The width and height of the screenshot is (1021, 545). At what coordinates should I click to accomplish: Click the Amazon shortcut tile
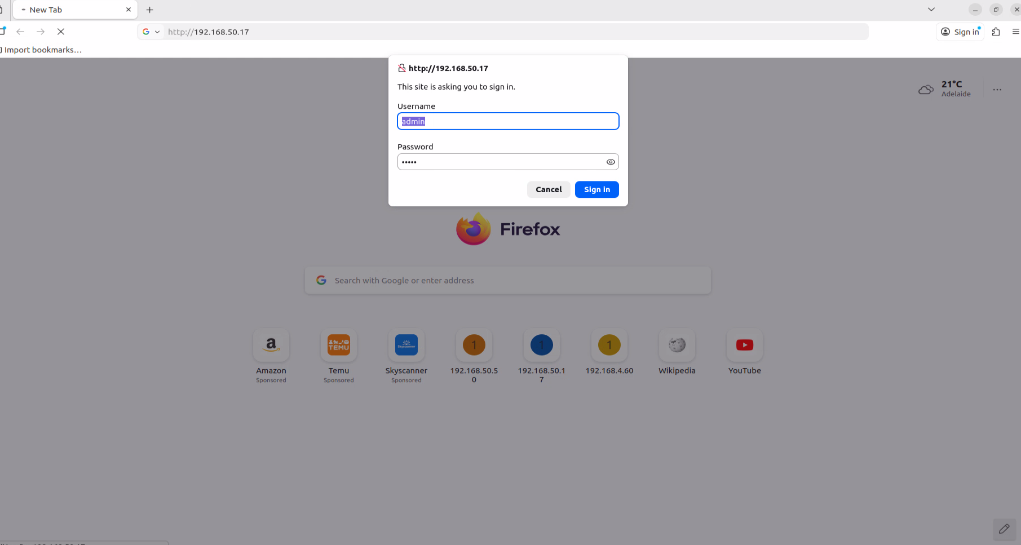click(x=271, y=345)
